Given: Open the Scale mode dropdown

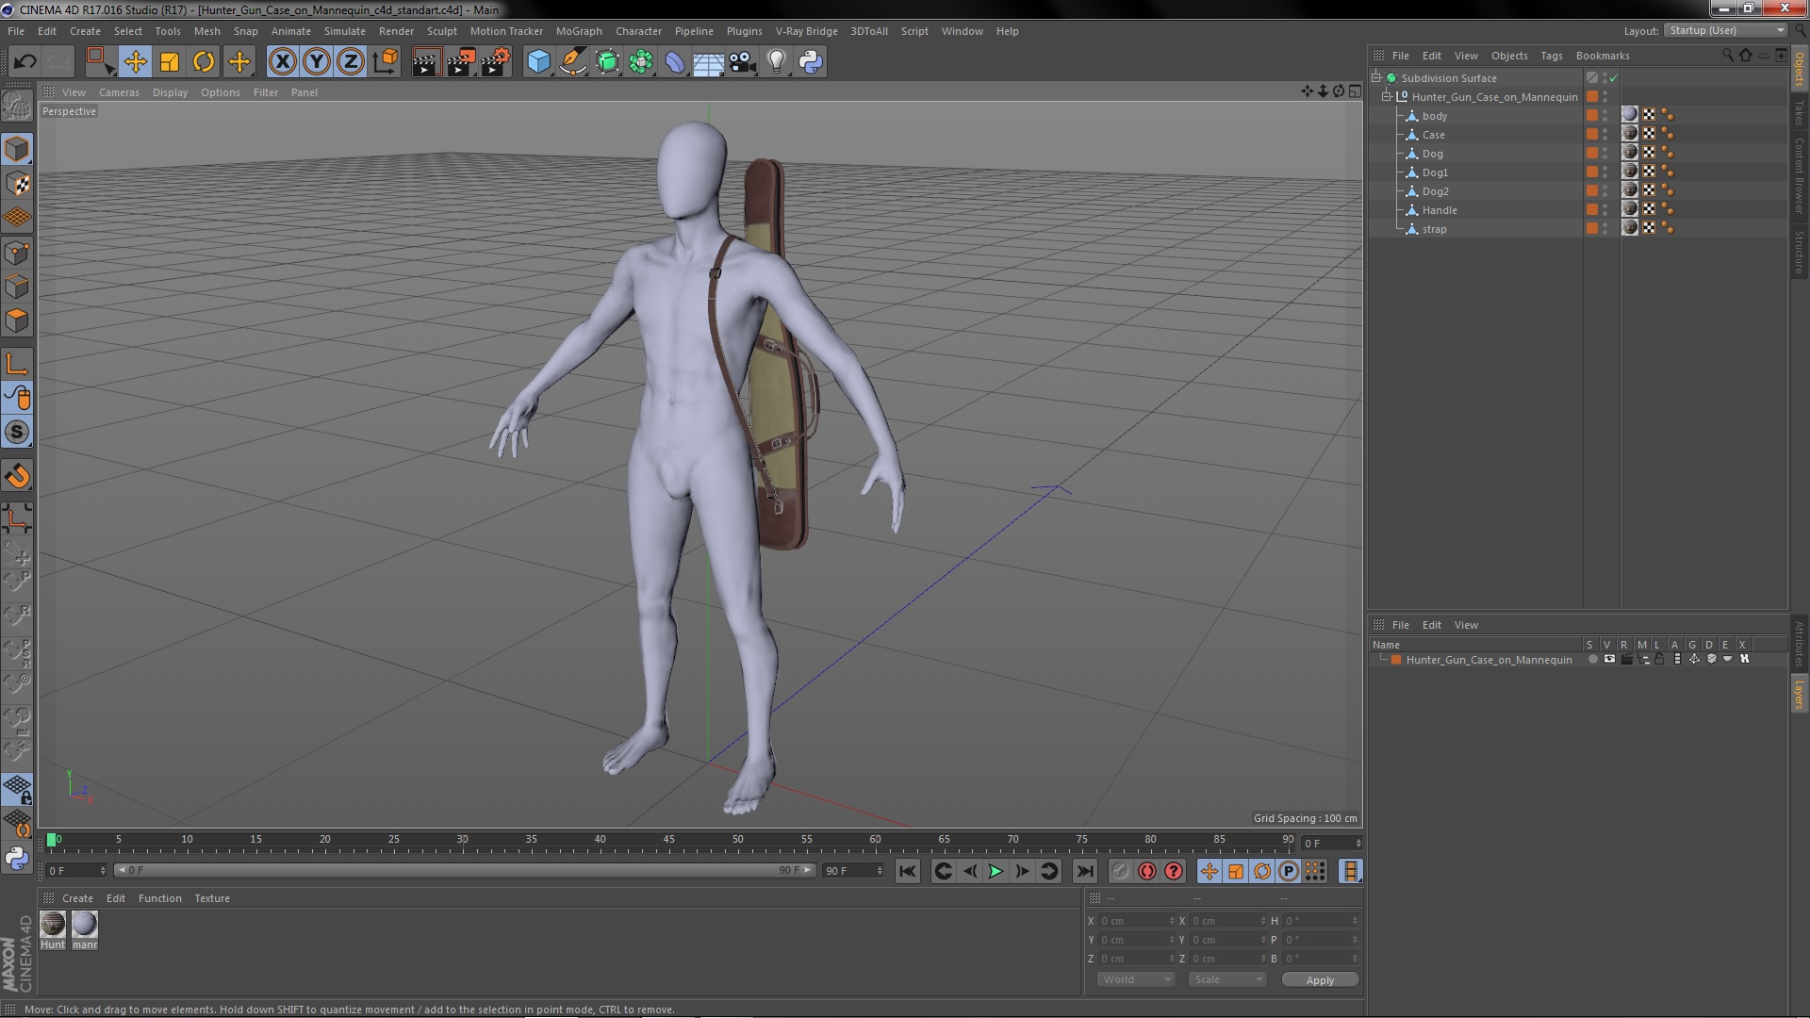Looking at the screenshot, I should [x=1226, y=979].
